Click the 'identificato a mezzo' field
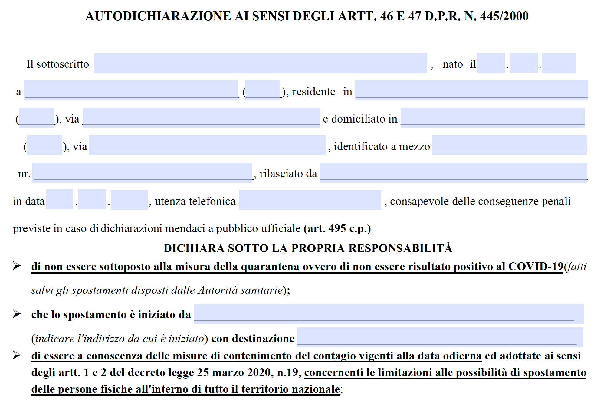607x400 pixels. coord(509,145)
